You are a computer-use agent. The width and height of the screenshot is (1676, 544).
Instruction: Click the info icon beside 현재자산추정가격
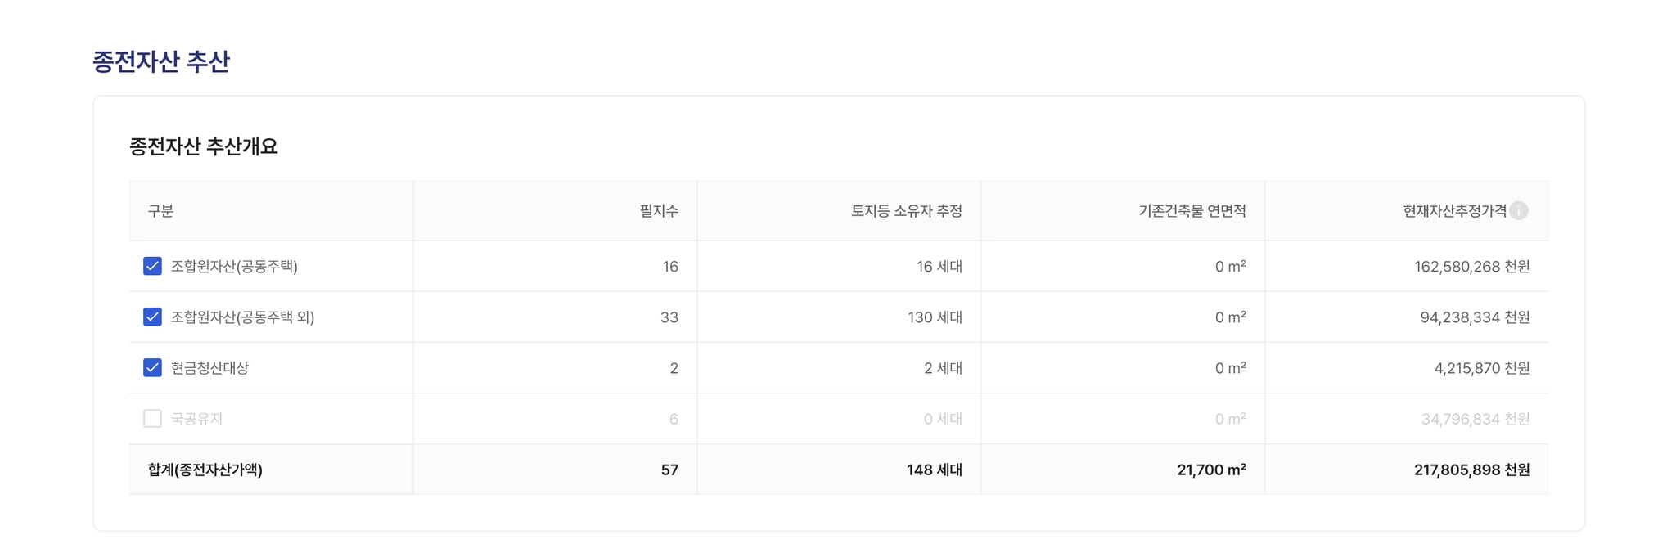click(x=1519, y=211)
